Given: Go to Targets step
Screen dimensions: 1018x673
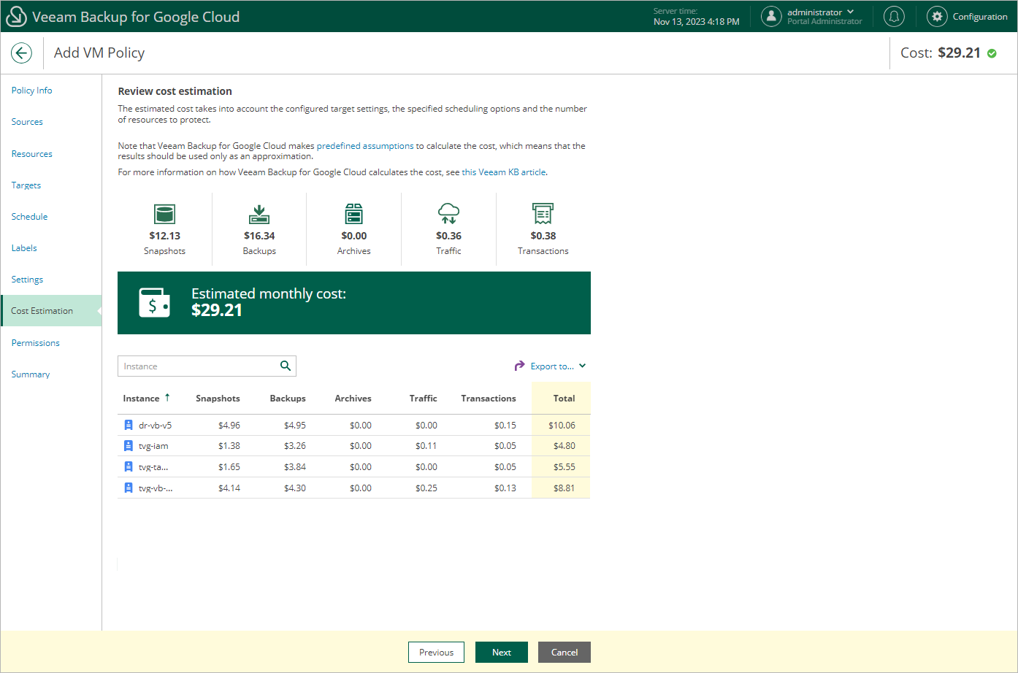Looking at the screenshot, I should 26,185.
